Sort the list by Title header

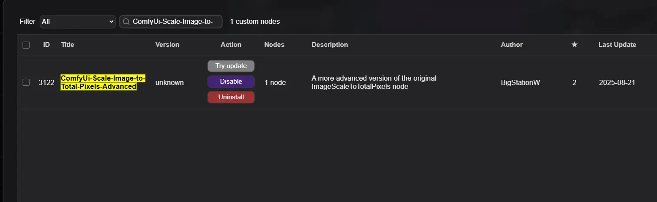68,45
